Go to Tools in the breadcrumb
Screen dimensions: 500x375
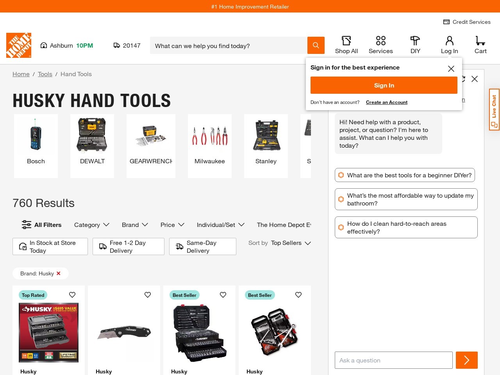click(x=45, y=74)
